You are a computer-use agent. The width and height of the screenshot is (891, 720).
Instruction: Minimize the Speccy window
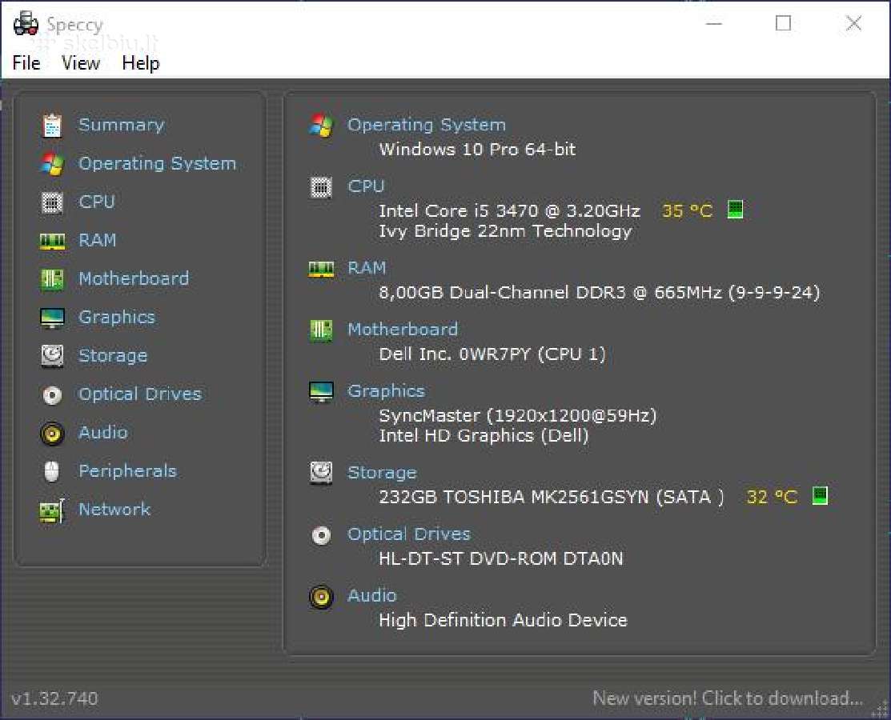[x=714, y=24]
